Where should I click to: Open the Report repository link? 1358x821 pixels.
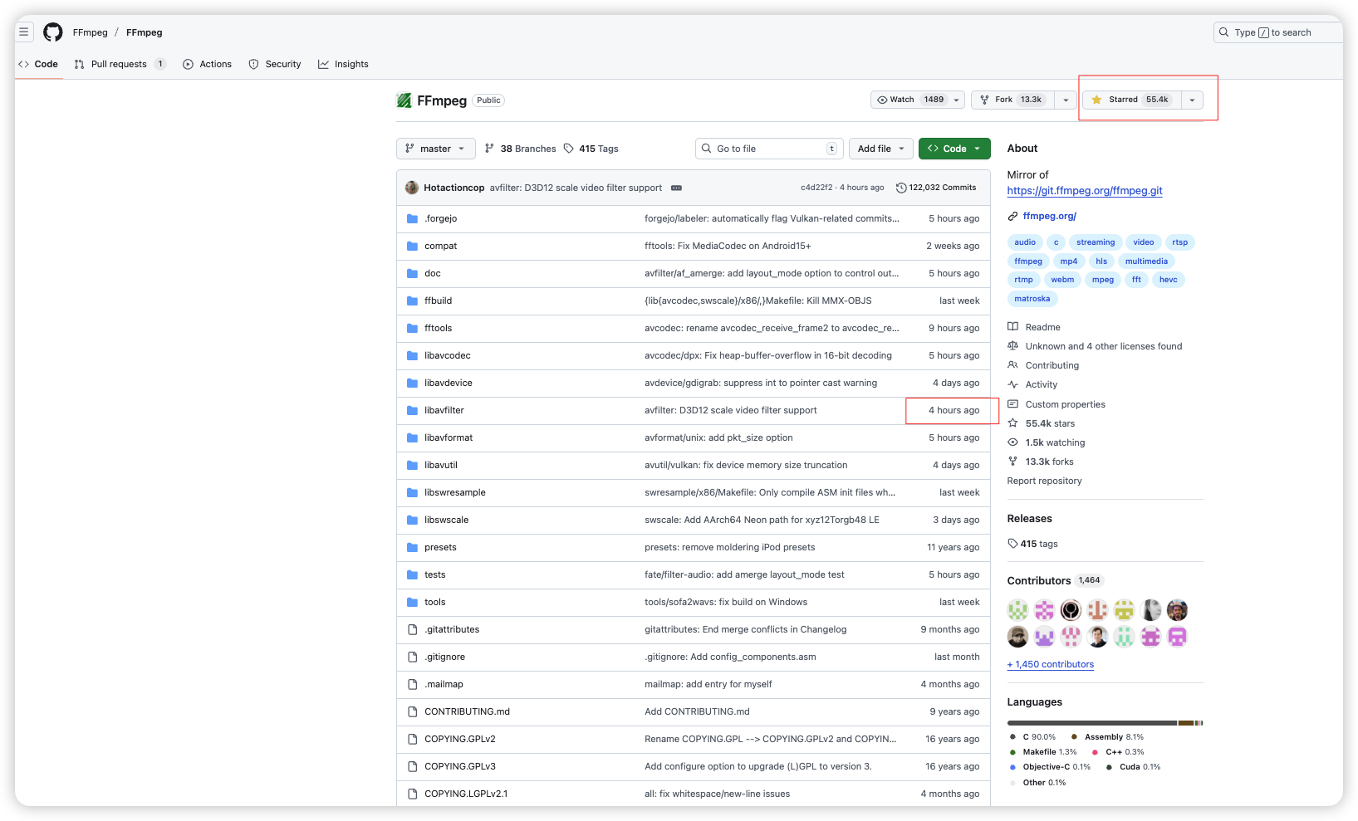point(1045,481)
